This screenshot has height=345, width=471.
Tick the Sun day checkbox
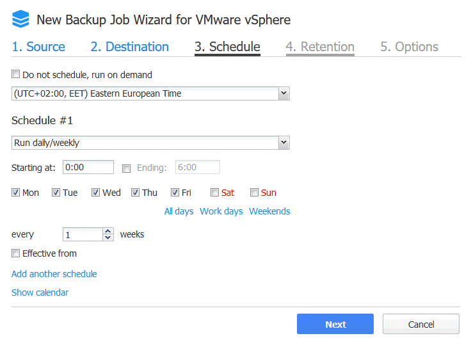click(254, 192)
